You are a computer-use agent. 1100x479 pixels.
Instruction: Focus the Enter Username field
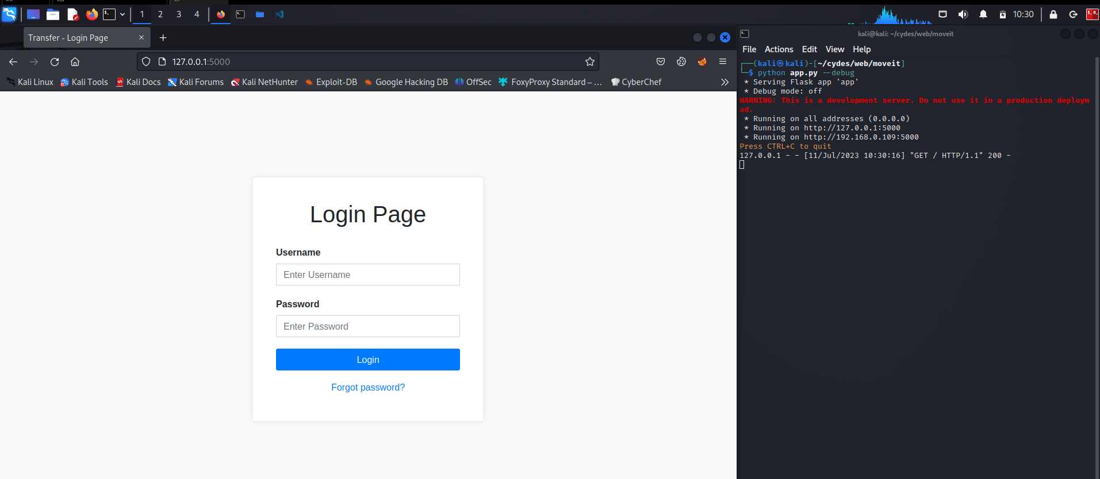point(368,275)
